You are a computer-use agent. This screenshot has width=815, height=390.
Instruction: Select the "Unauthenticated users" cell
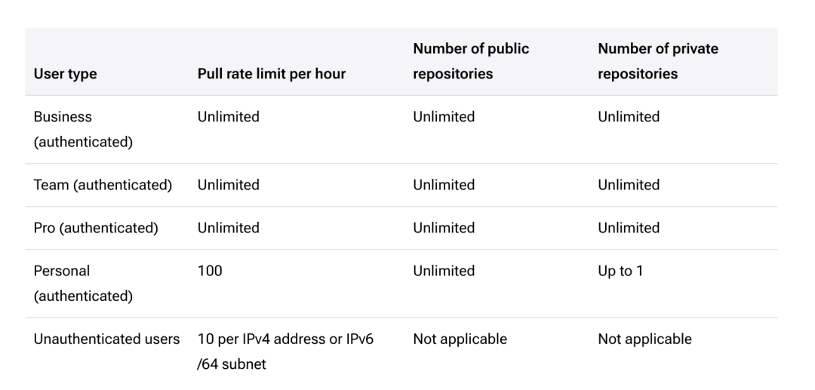click(106, 339)
